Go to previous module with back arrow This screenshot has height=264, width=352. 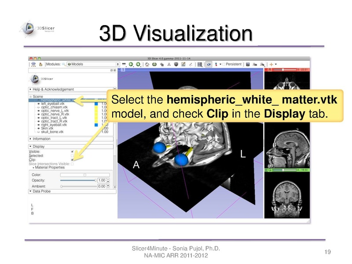coord(131,64)
